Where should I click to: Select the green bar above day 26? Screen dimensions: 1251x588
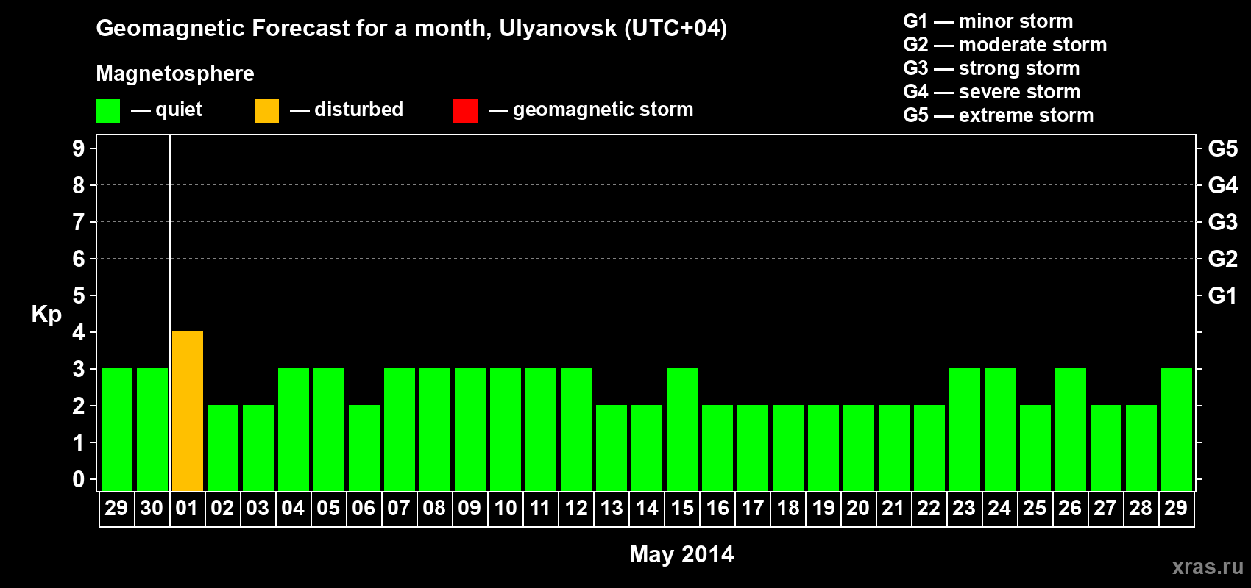click(x=1071, y=430)
